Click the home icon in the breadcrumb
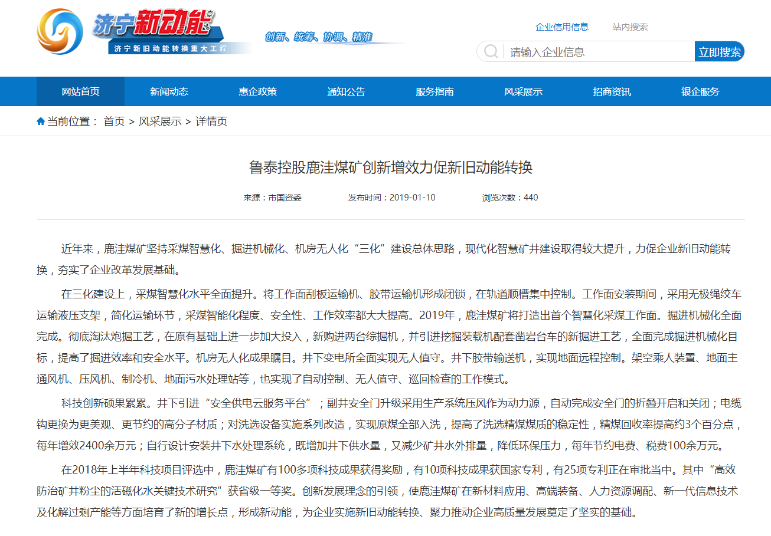This screenshot has width=771, height=536. [40, 121]
